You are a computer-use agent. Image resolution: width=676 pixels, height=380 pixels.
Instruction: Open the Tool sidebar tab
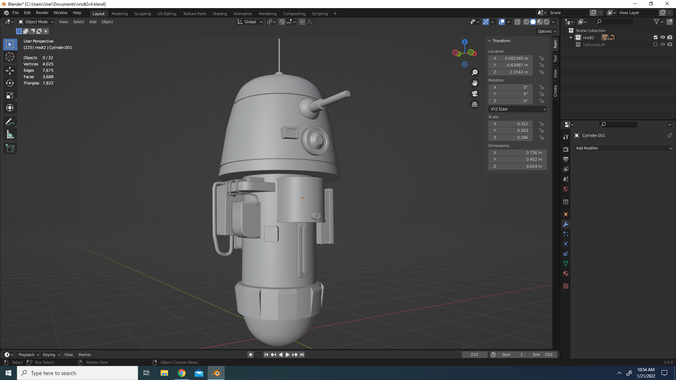(x=555, y=58)
